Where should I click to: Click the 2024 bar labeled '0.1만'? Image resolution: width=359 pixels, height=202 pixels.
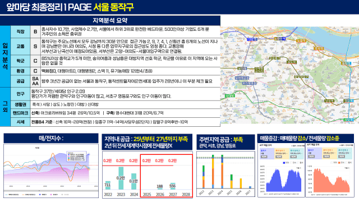point(134,181)
